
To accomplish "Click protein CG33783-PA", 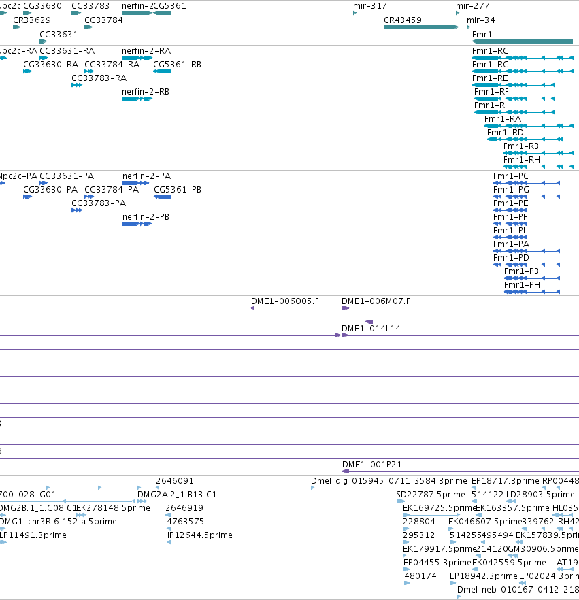I will 76,210.
